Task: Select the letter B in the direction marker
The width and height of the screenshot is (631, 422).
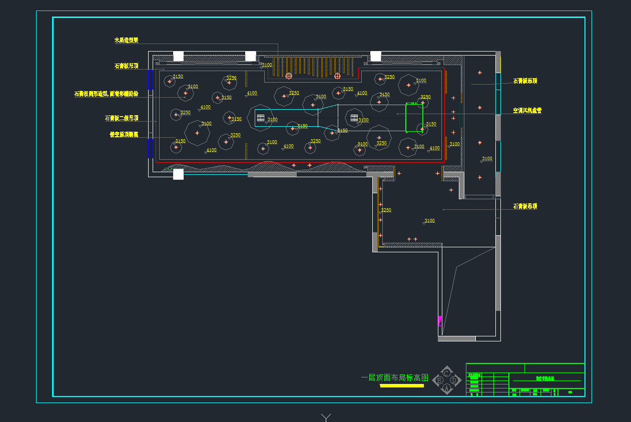Action: tap(439, 380)
